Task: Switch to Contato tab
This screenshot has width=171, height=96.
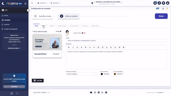Action: pos(52,26)
